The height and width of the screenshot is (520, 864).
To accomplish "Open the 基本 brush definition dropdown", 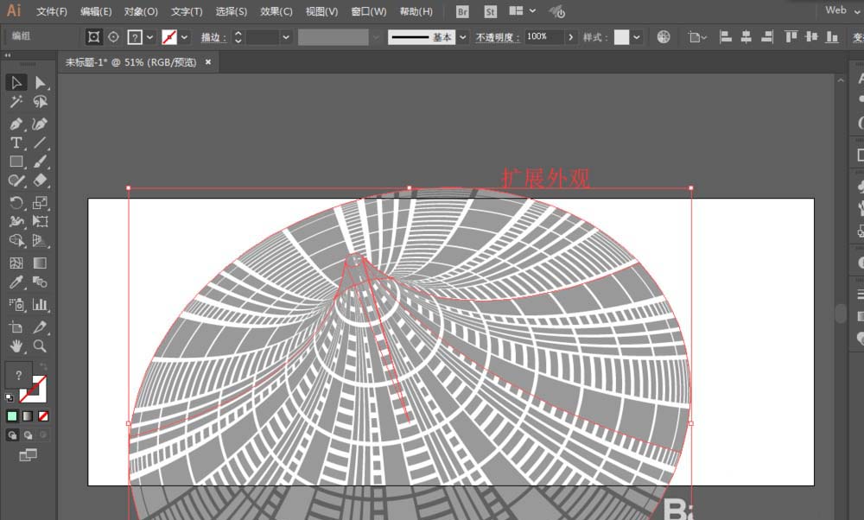I will click(463, 37).
